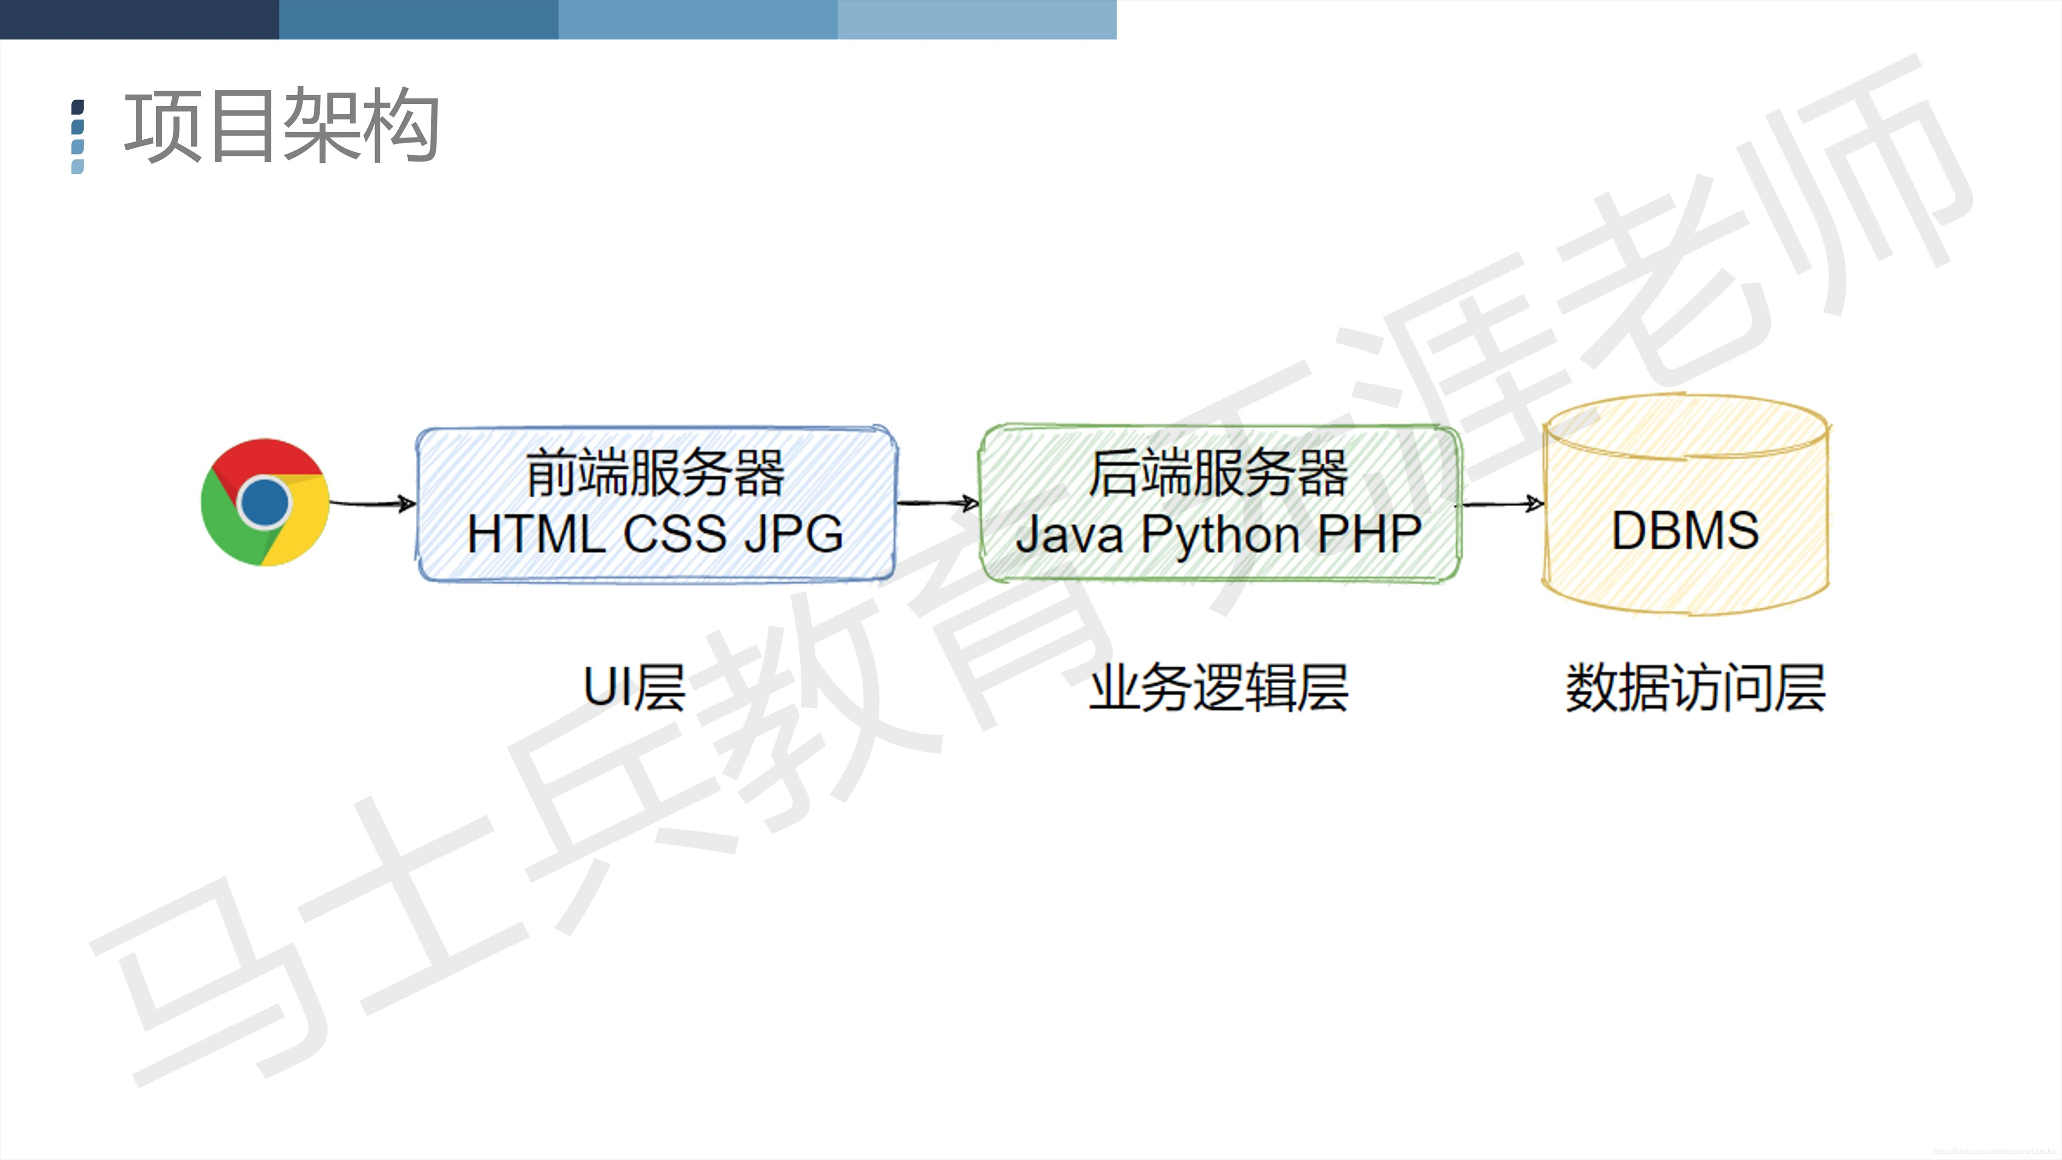Click the Chrome browser logo icon
The height and width of the screenshot is (1160, 2062).
tap(265, 502)
